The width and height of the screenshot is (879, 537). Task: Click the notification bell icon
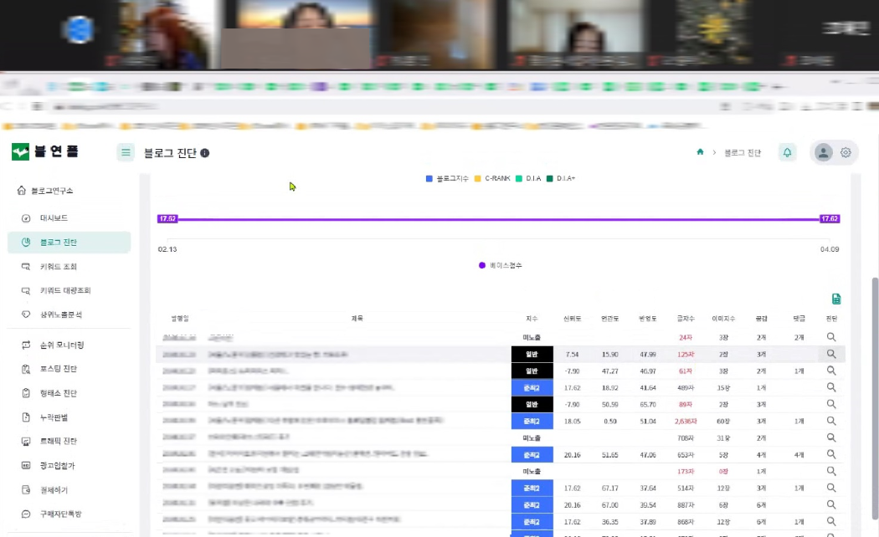787,152
